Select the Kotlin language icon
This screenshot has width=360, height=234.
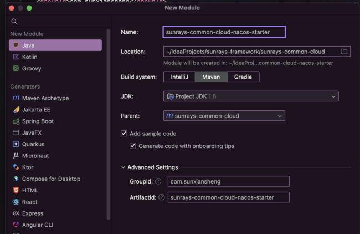(x=16, y=57)
